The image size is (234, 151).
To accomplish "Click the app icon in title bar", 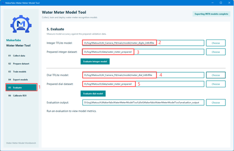I will (x=3, y=3).
